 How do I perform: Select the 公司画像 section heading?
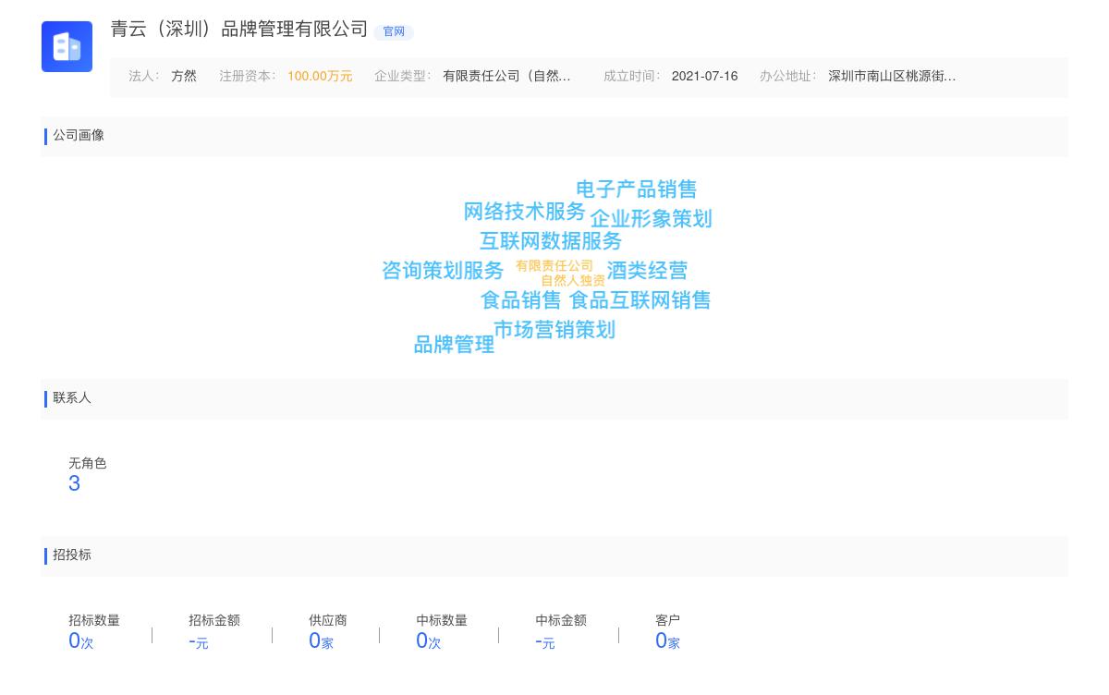[79, 136]
